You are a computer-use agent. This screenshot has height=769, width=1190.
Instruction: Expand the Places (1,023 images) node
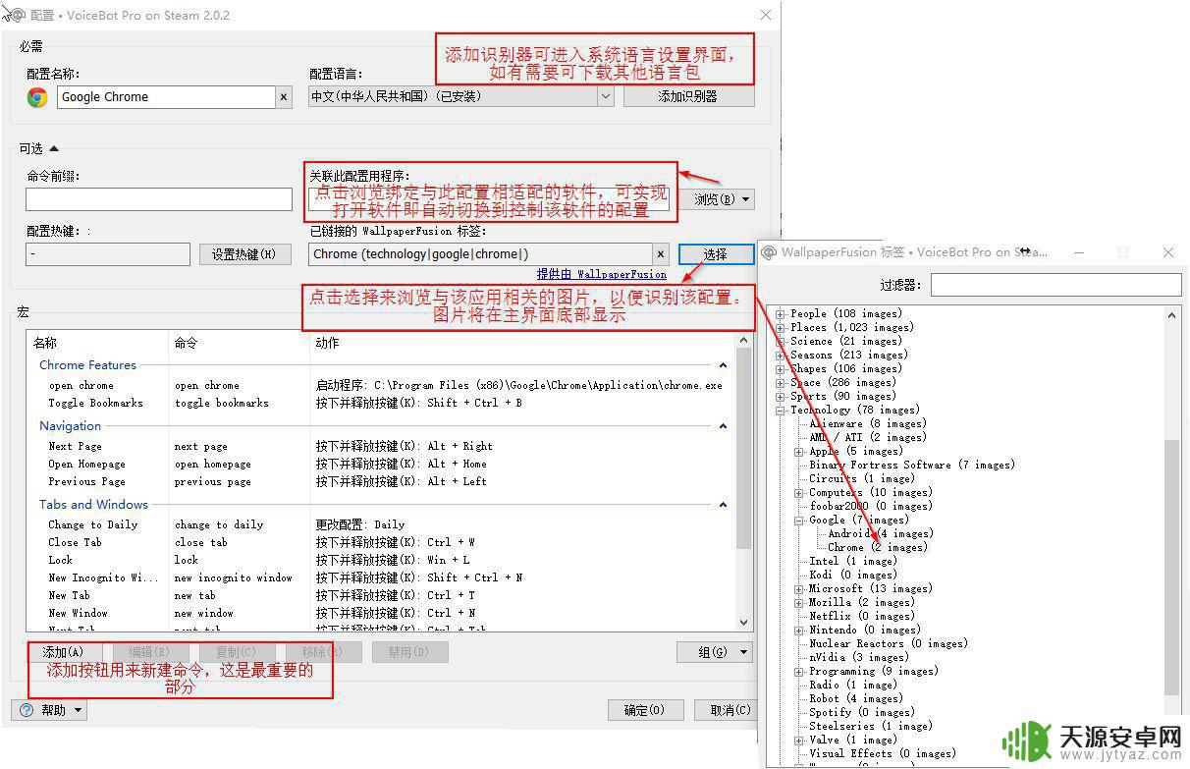(x=781, y=328)
